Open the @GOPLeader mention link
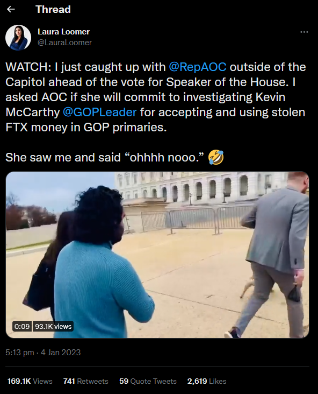Viewport: 318px width, 394px height. (99, 112)
